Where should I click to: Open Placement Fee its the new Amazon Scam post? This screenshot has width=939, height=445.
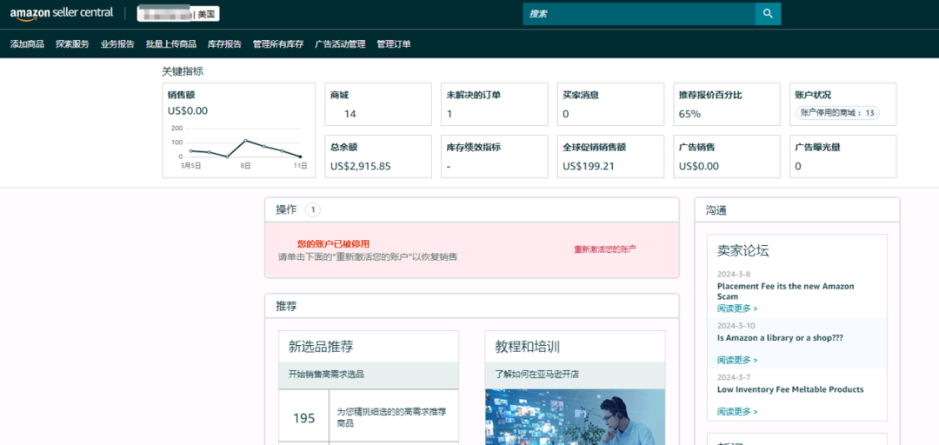click(x=786, y=291)
